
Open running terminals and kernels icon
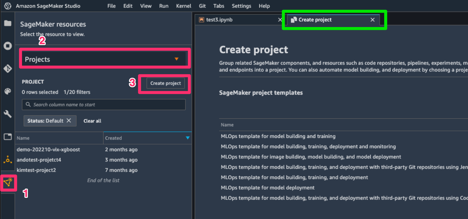click(7, 46)
